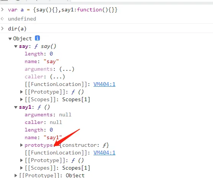Select the dir(a) console command line
Screen dimensions: 213x178
(x=17, y=29)
